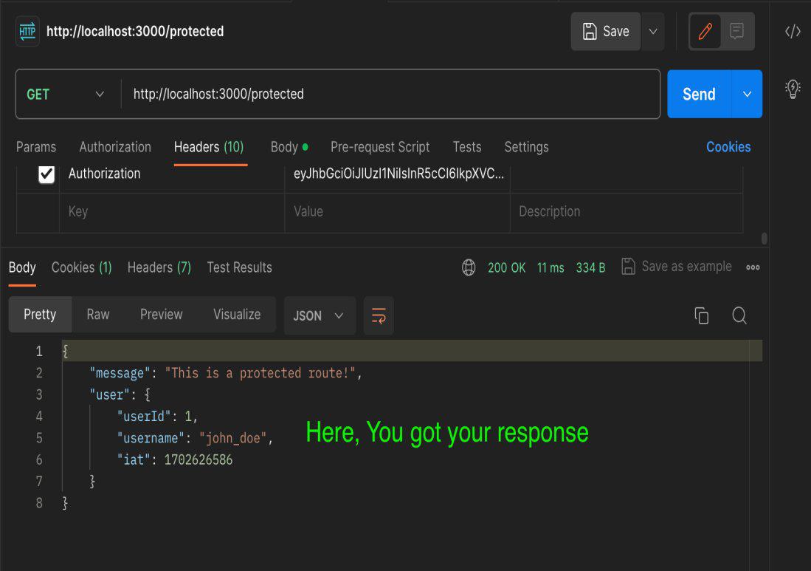Screen dimensions: 811x571
Task: Copy the response body with copy icon
Action: click(x=701, y=316)
